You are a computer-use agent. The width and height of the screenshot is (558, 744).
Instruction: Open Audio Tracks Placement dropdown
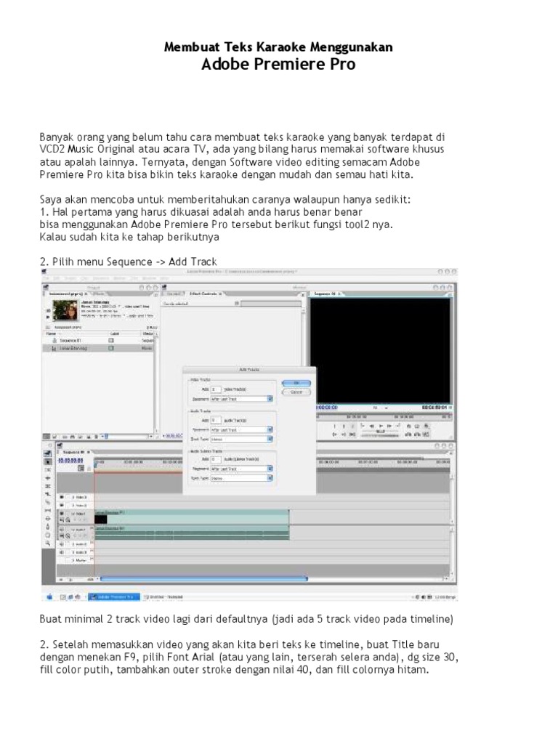[242, 429]
